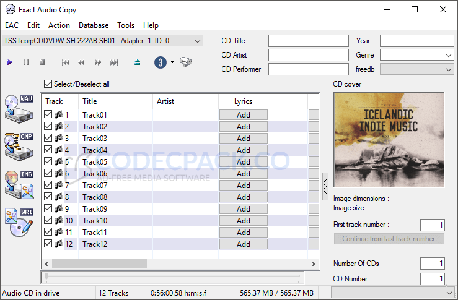Add lyrics for Track01
The height and width of the screenshot is (300, 458).
click(x=244, y=115)
